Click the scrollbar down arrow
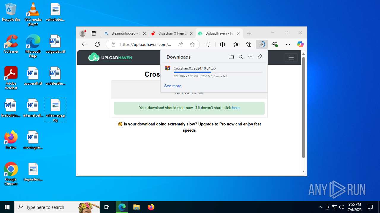This screenshot has width=380, height=213. tap(303, 172)
